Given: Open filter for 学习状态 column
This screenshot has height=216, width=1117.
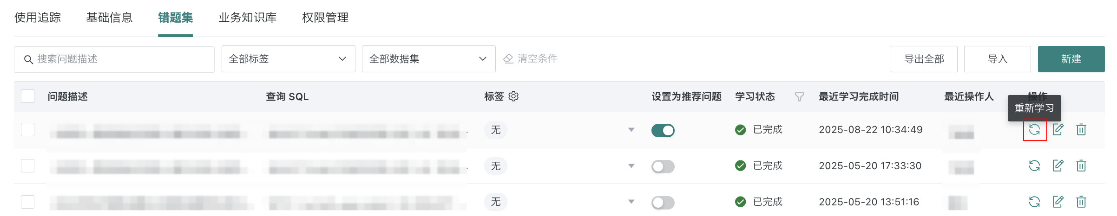Looking at the screenshot, I should (x=799, y=97).
